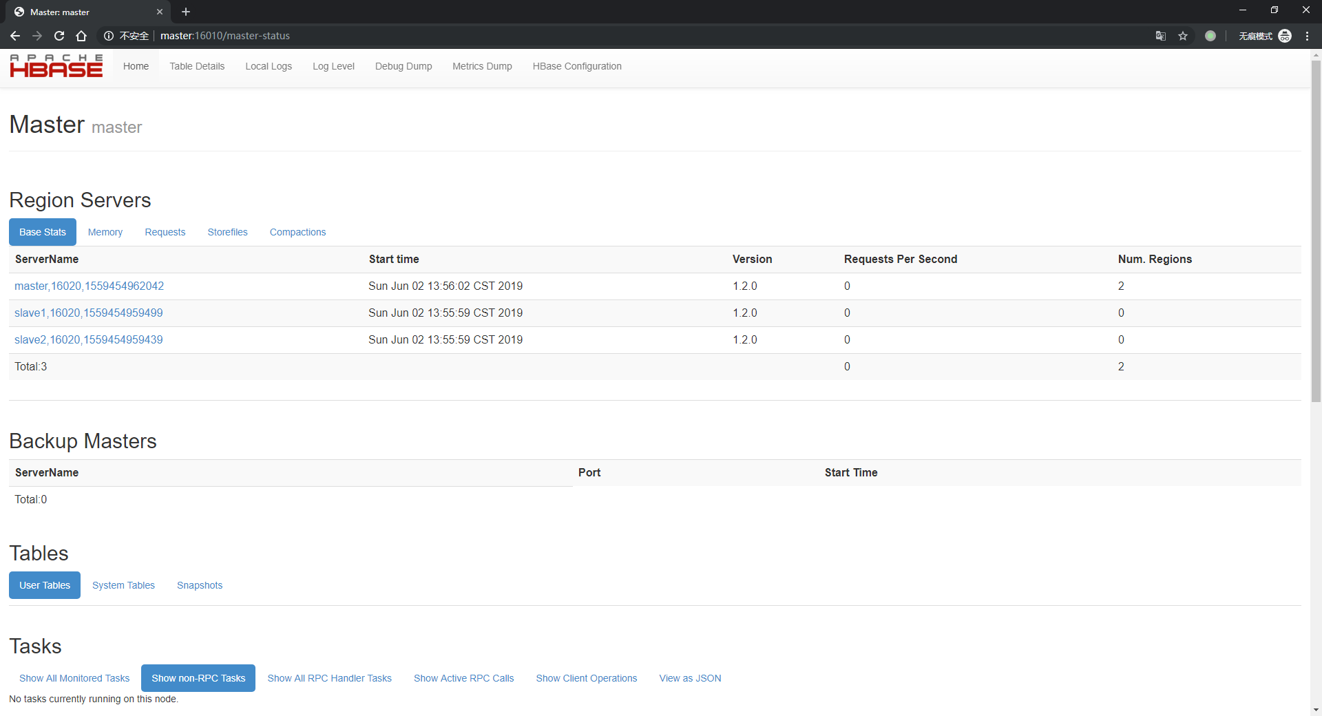Open the slave1 region server link
This screenshot has width=1322, height=716.
(89, 313)
